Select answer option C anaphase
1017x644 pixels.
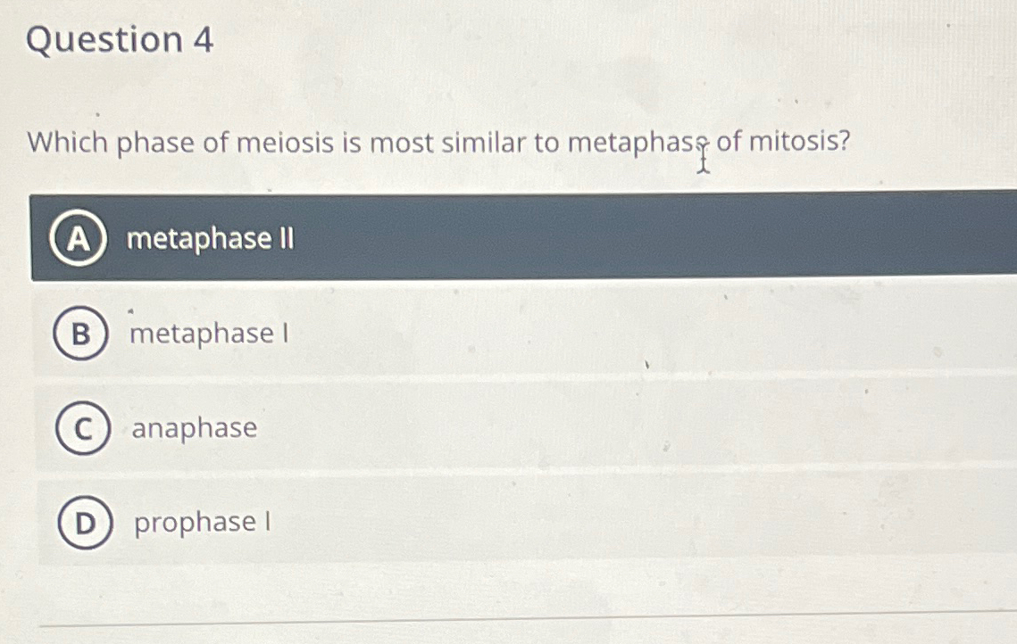(x=195, y=429)
